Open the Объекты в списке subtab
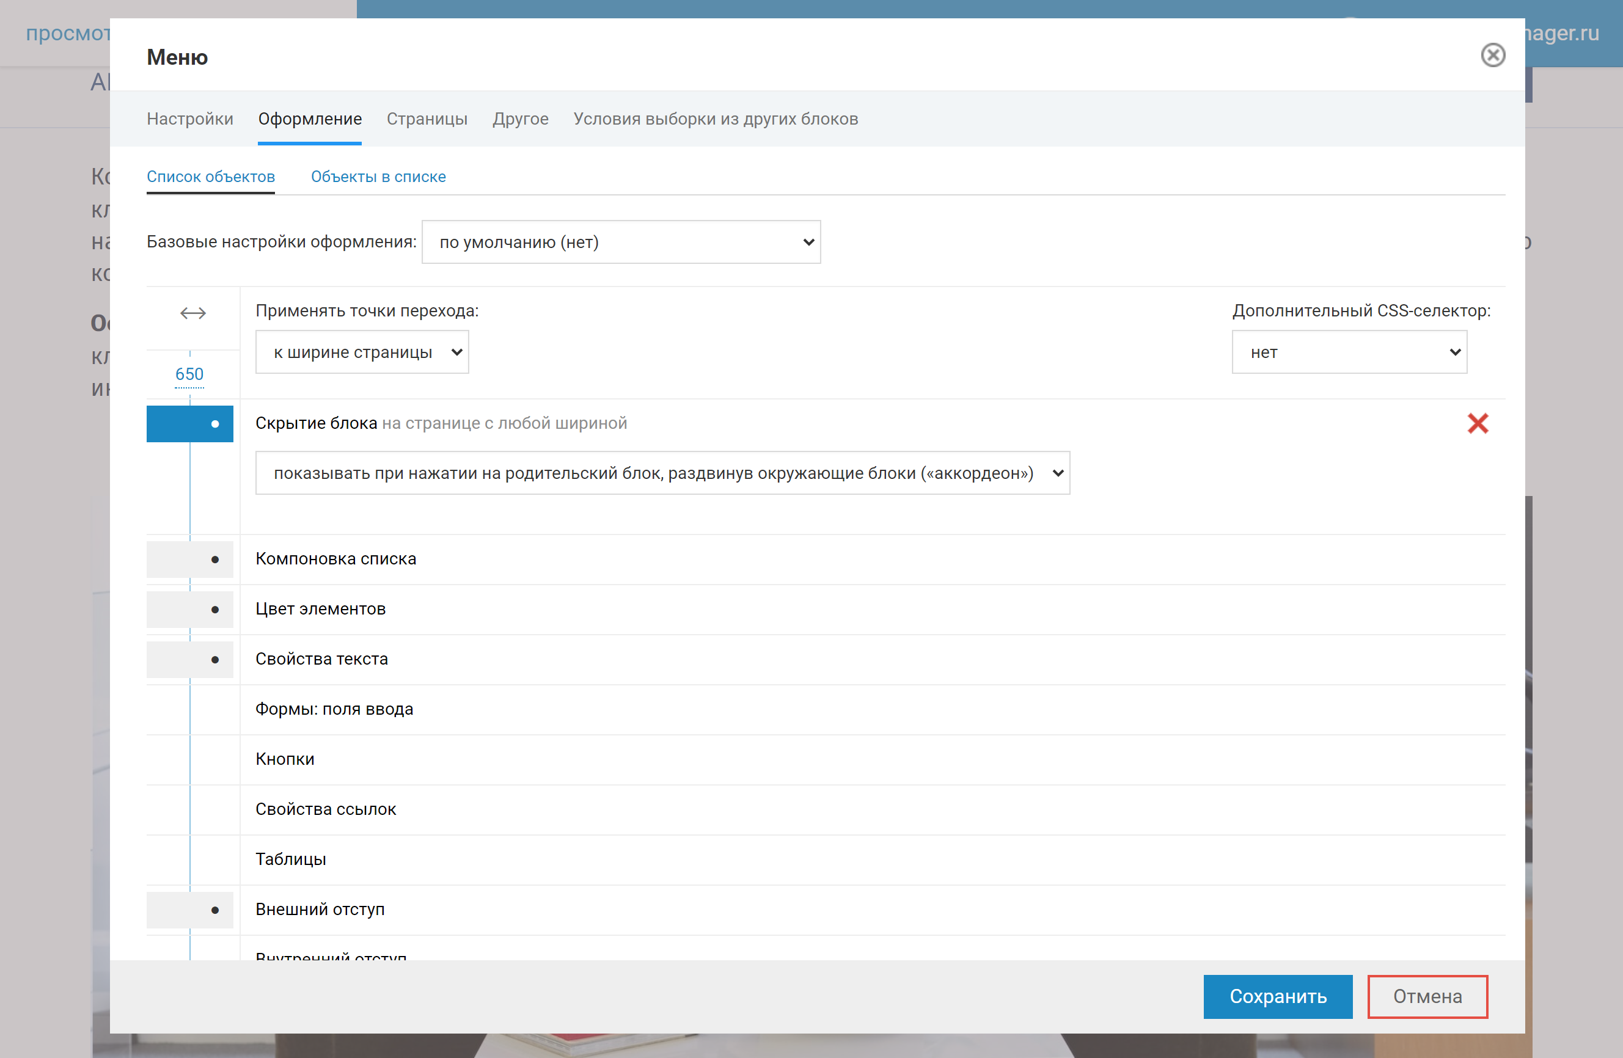 (378, 177)
